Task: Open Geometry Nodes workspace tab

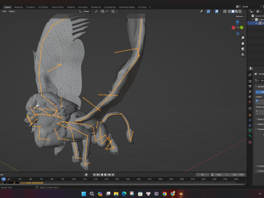Action: point(127,7)
